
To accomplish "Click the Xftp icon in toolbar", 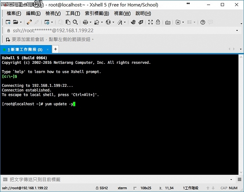I will tap(141, 22).
